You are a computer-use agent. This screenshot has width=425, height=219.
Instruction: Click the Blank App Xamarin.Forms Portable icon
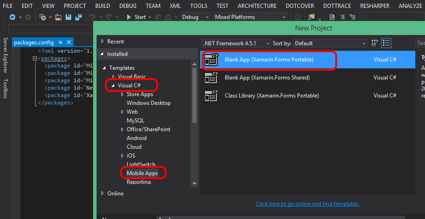[211, 60]
